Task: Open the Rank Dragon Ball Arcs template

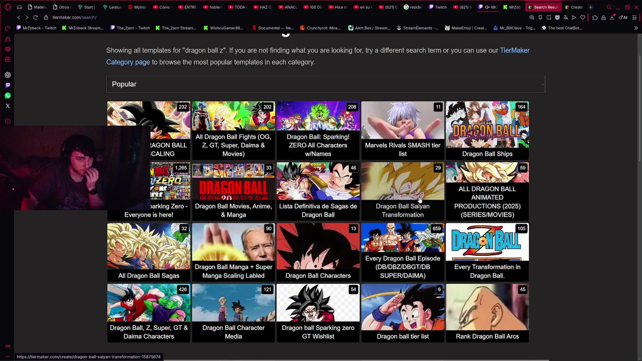Action: pos(487,313)
